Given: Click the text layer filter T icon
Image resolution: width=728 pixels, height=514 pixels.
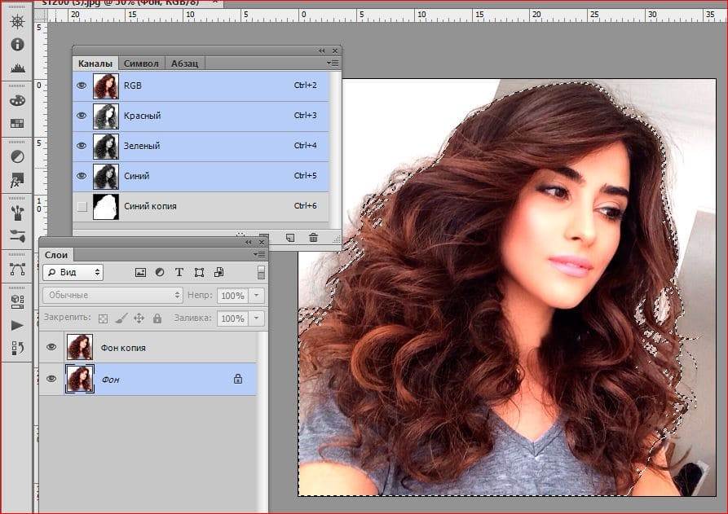Looking at the screenshot, I should 179,272.
